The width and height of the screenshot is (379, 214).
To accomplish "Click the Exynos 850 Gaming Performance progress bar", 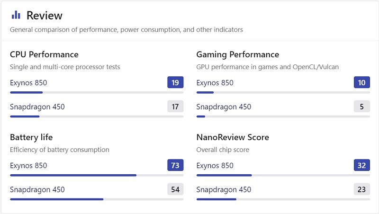I will (283, 92).
